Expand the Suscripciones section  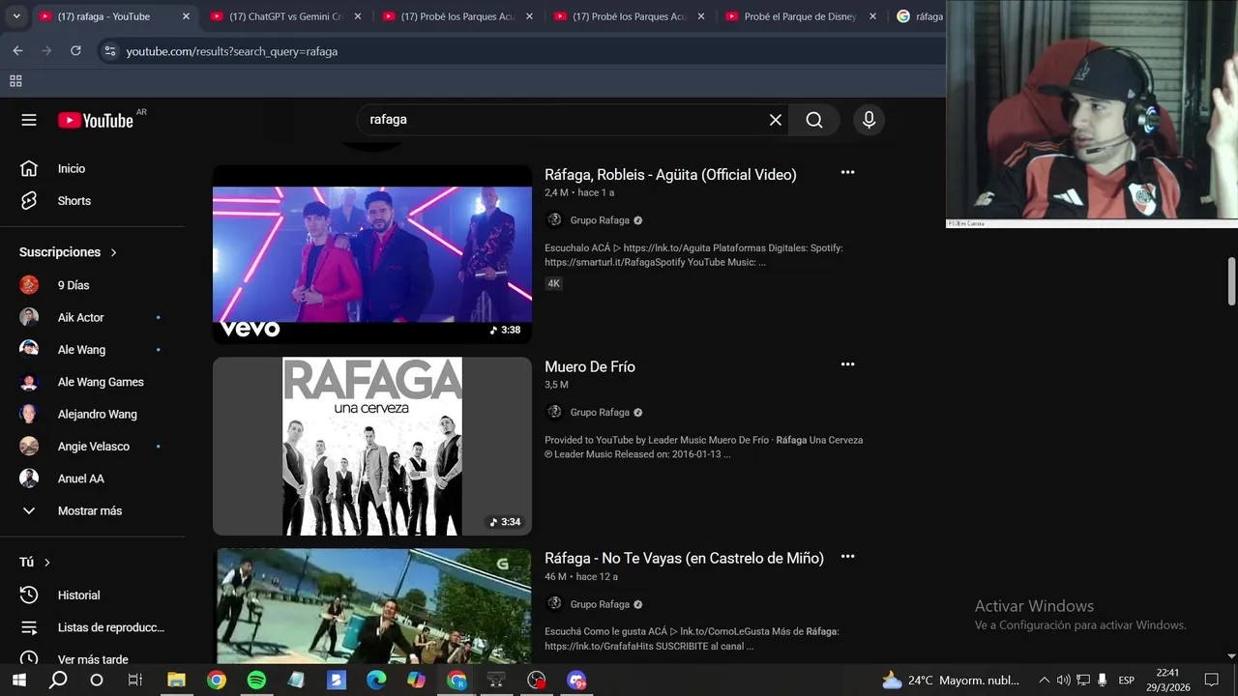tap(68, 252)
